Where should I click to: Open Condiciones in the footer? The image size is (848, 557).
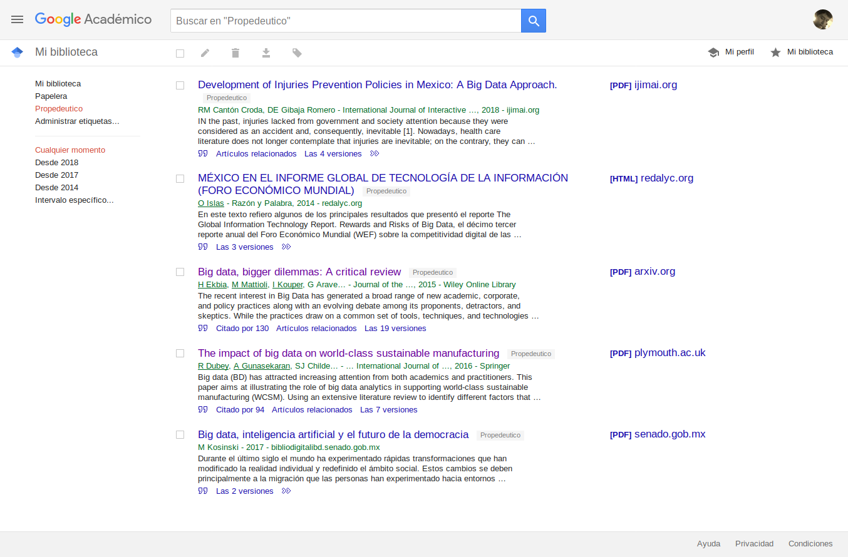tap(810, 543)
